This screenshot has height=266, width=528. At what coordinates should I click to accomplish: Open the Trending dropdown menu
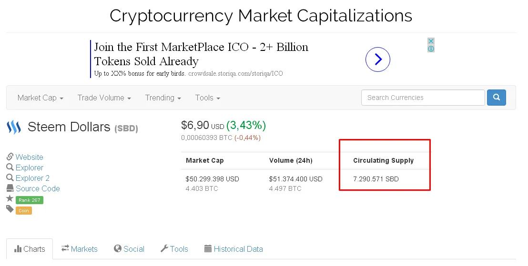tap(163, 98)
